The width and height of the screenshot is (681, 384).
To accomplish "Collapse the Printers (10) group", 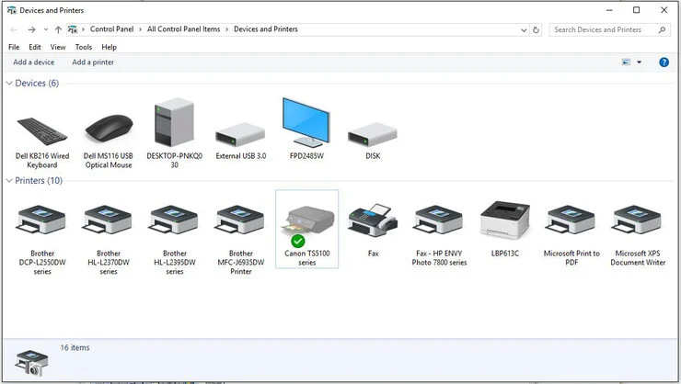I will [10, 181].
